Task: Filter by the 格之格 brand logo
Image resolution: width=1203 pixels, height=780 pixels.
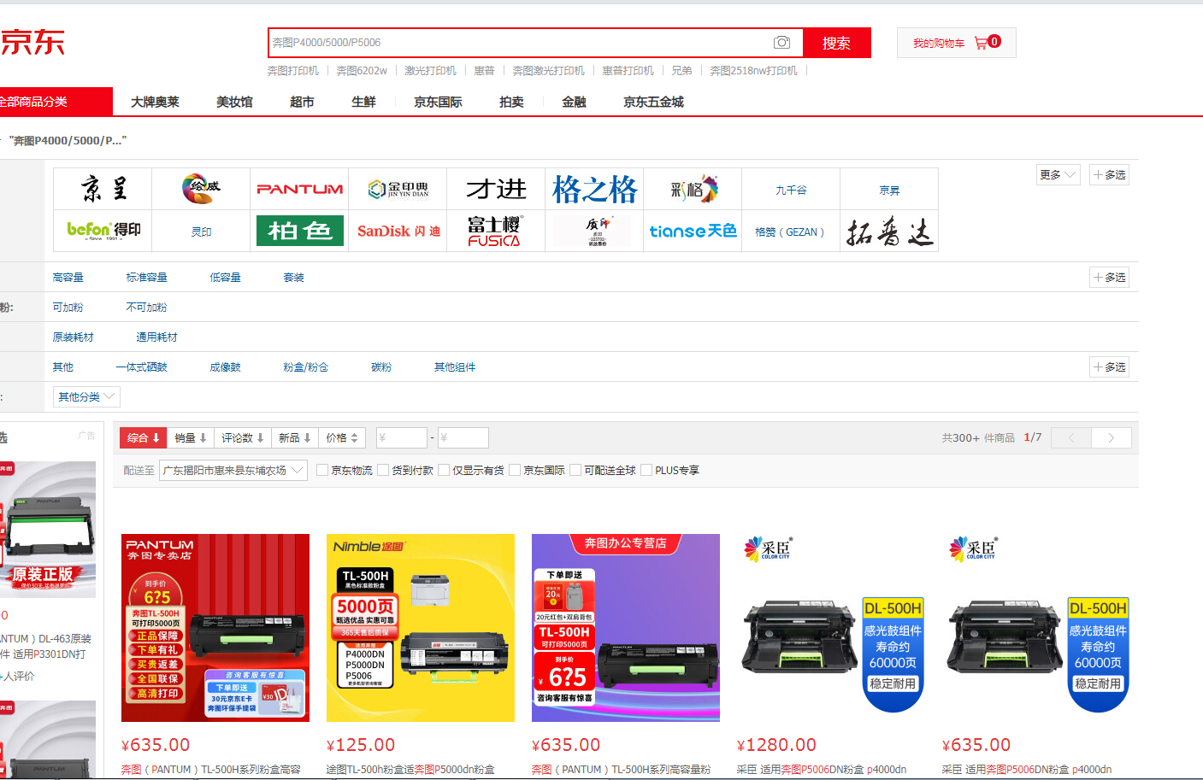Action: (x=594, y=189)
